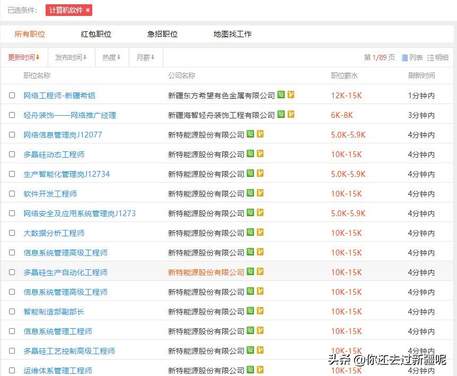
Task: Check the box for 信息系统管理工程师
Action: [x=12, y=331]
